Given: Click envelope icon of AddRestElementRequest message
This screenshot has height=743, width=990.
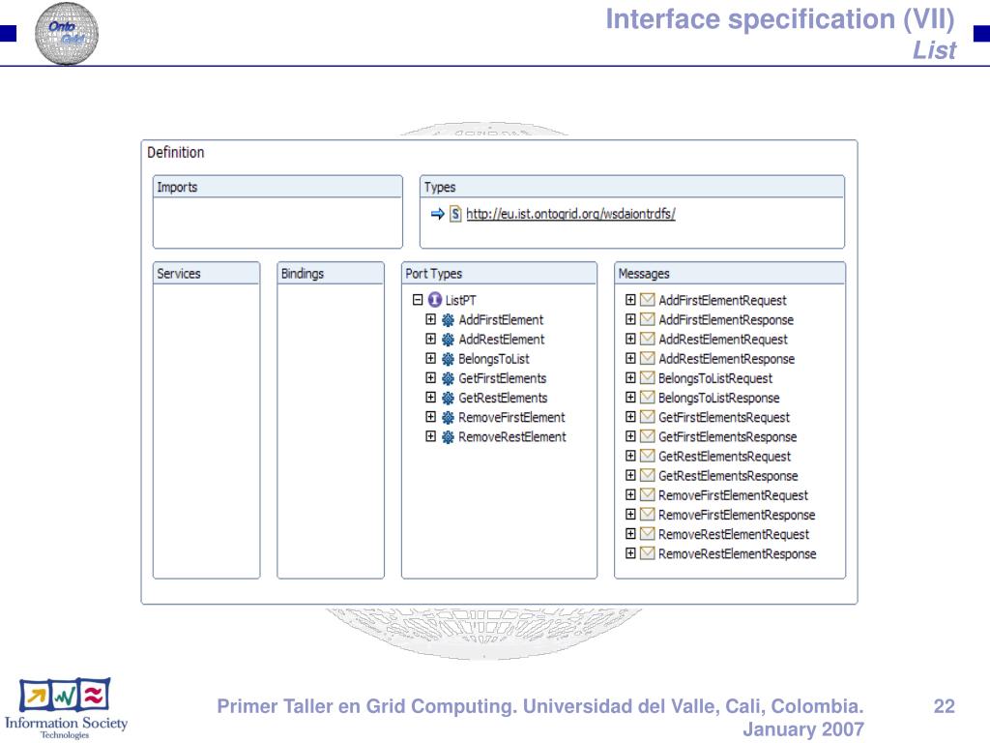Looking at the screenshot, I should tap(647, 339).
